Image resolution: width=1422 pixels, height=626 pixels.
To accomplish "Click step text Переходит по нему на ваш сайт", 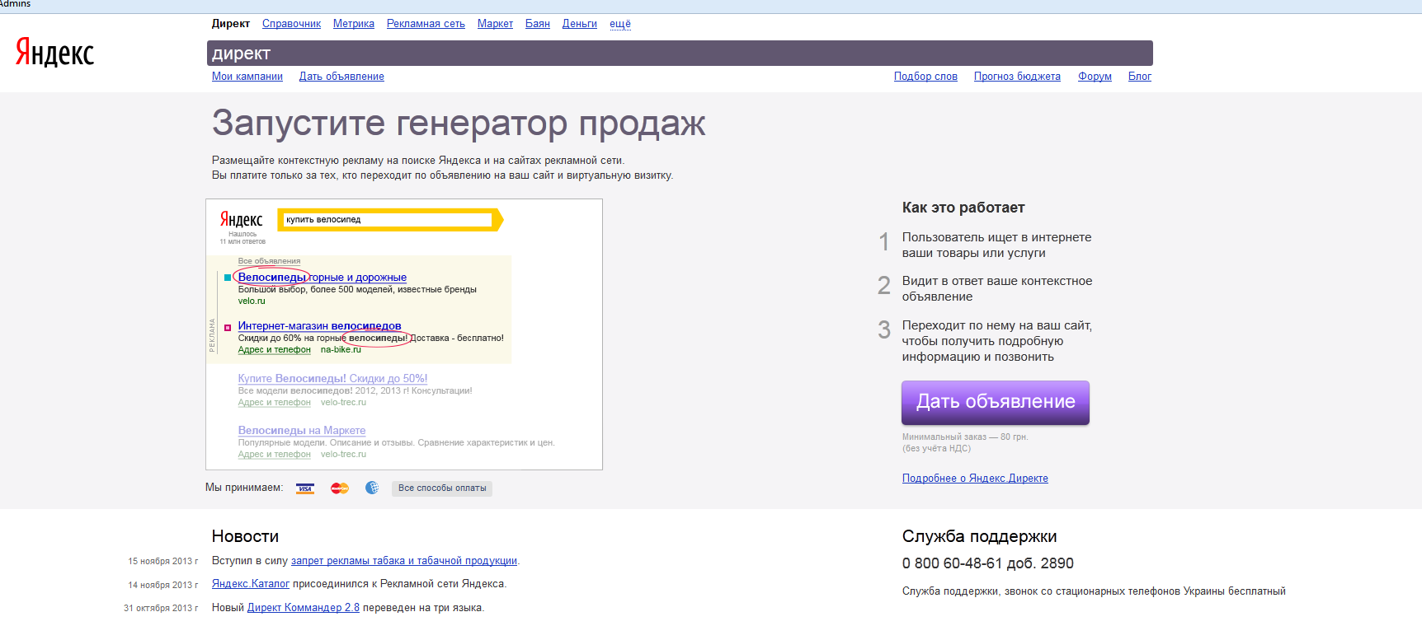I will click(997, 341).
